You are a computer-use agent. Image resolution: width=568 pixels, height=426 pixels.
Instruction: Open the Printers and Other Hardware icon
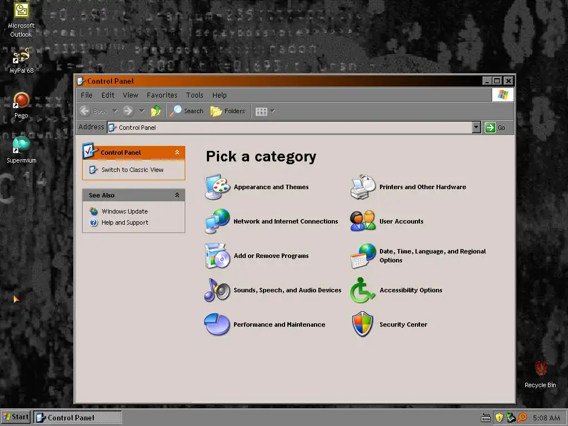pyautogui.click(x=363, y=187)
